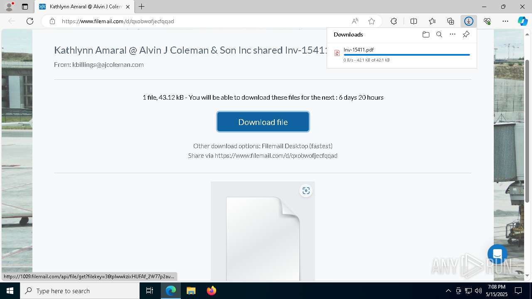This screenshot has width=532, height=299.
Task: Show hidden tray icons chevron
Action: coord(448,291)
